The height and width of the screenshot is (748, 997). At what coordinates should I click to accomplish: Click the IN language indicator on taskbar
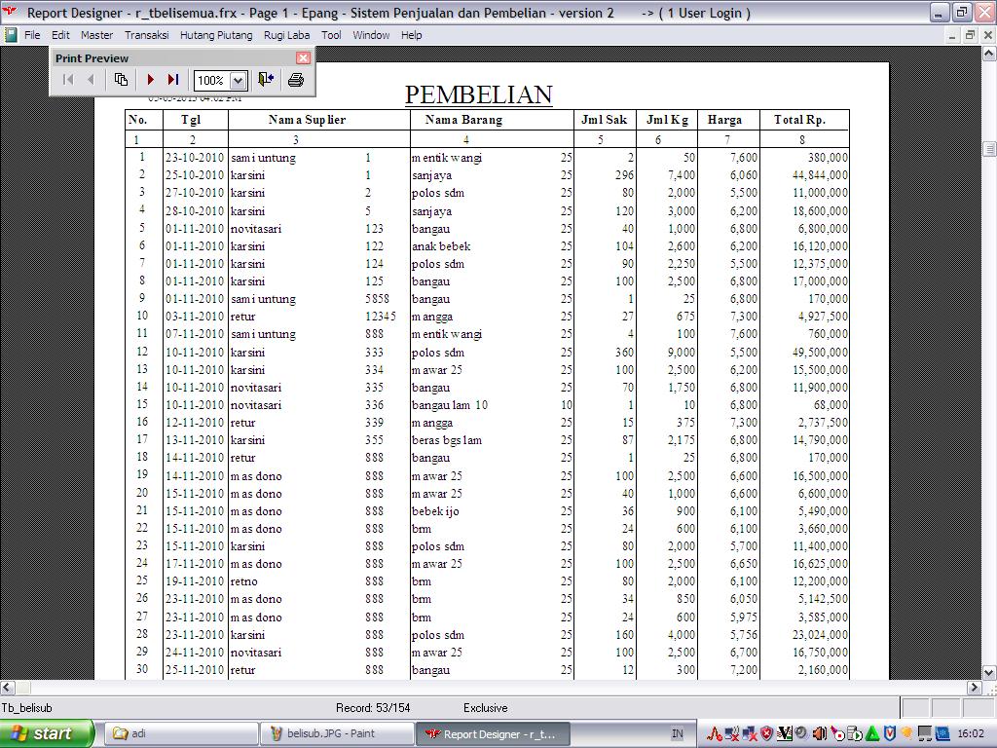677,733
